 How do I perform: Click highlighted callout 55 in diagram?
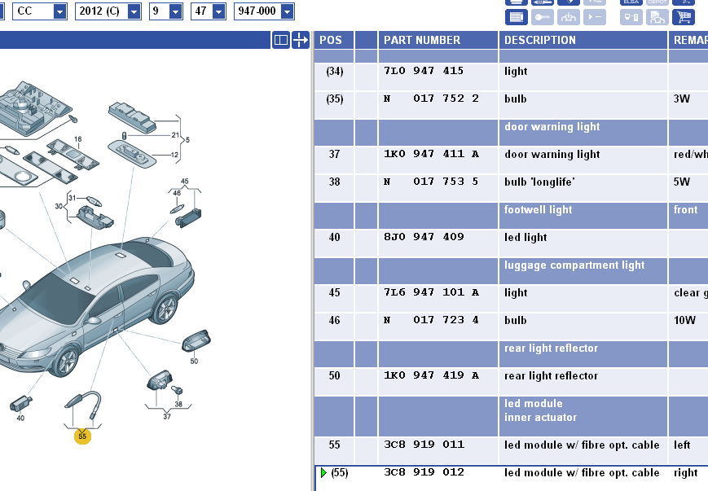[x=82, y=436]
